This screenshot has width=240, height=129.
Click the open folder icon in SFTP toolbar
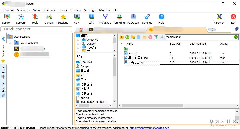point(144,37)
